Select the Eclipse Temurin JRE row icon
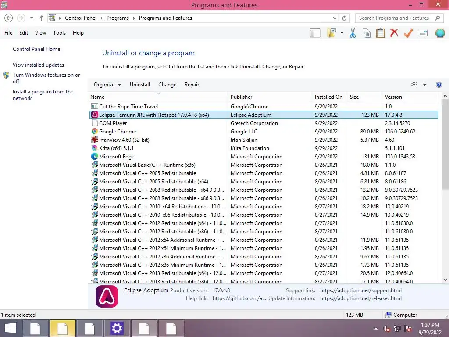Viewport: 449px width, 337px height. [x=95, y=115]
